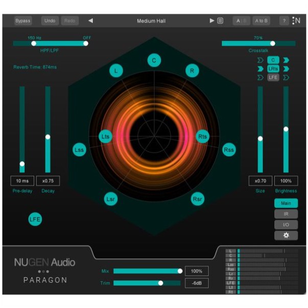Switch to A state

pyautogui.click(x=238, y=20)
